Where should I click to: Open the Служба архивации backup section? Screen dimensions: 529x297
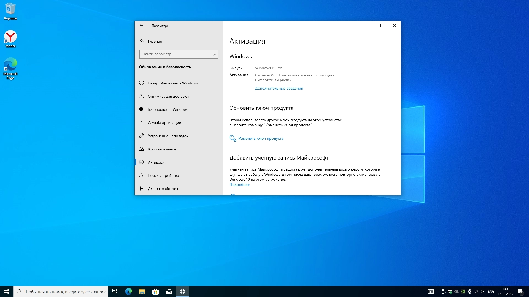(164, 123)
